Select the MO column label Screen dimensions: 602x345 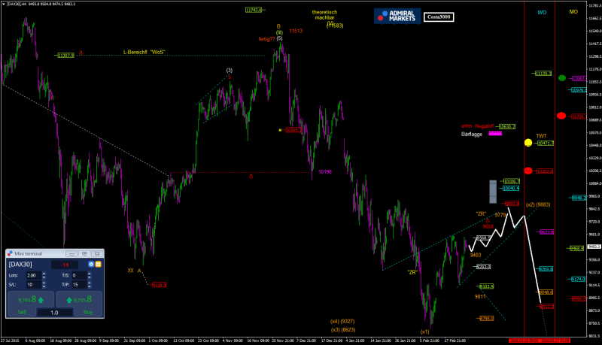click(x=573, y=13)
